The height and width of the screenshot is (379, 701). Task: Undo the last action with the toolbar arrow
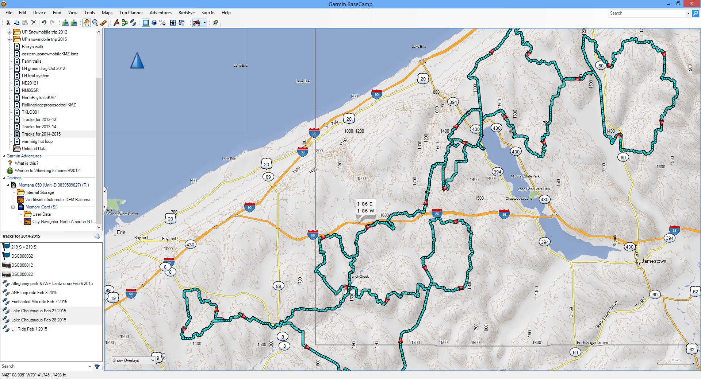tap(44, 23)
